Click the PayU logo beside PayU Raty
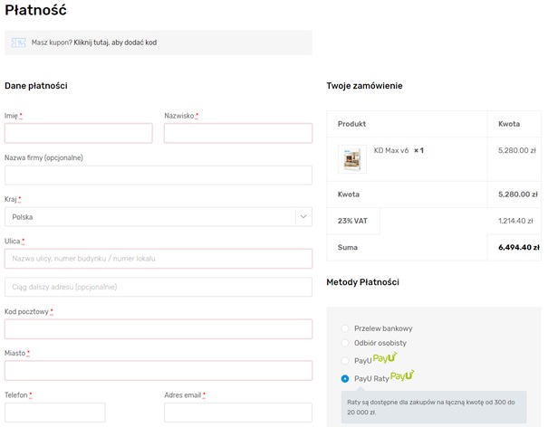The width and height of the screenshot is (548, 427). coord(402,375)
